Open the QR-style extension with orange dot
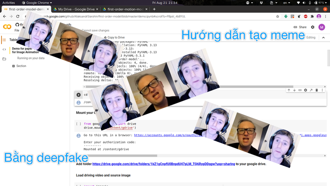330x186 pixels. pyautogui.click(x=292, y=17)
